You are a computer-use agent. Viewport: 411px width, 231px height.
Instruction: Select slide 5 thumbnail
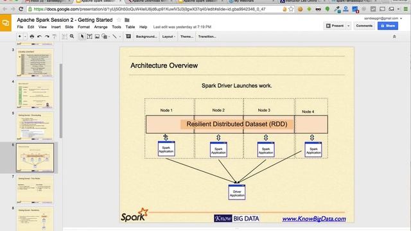tap(35, 126)
